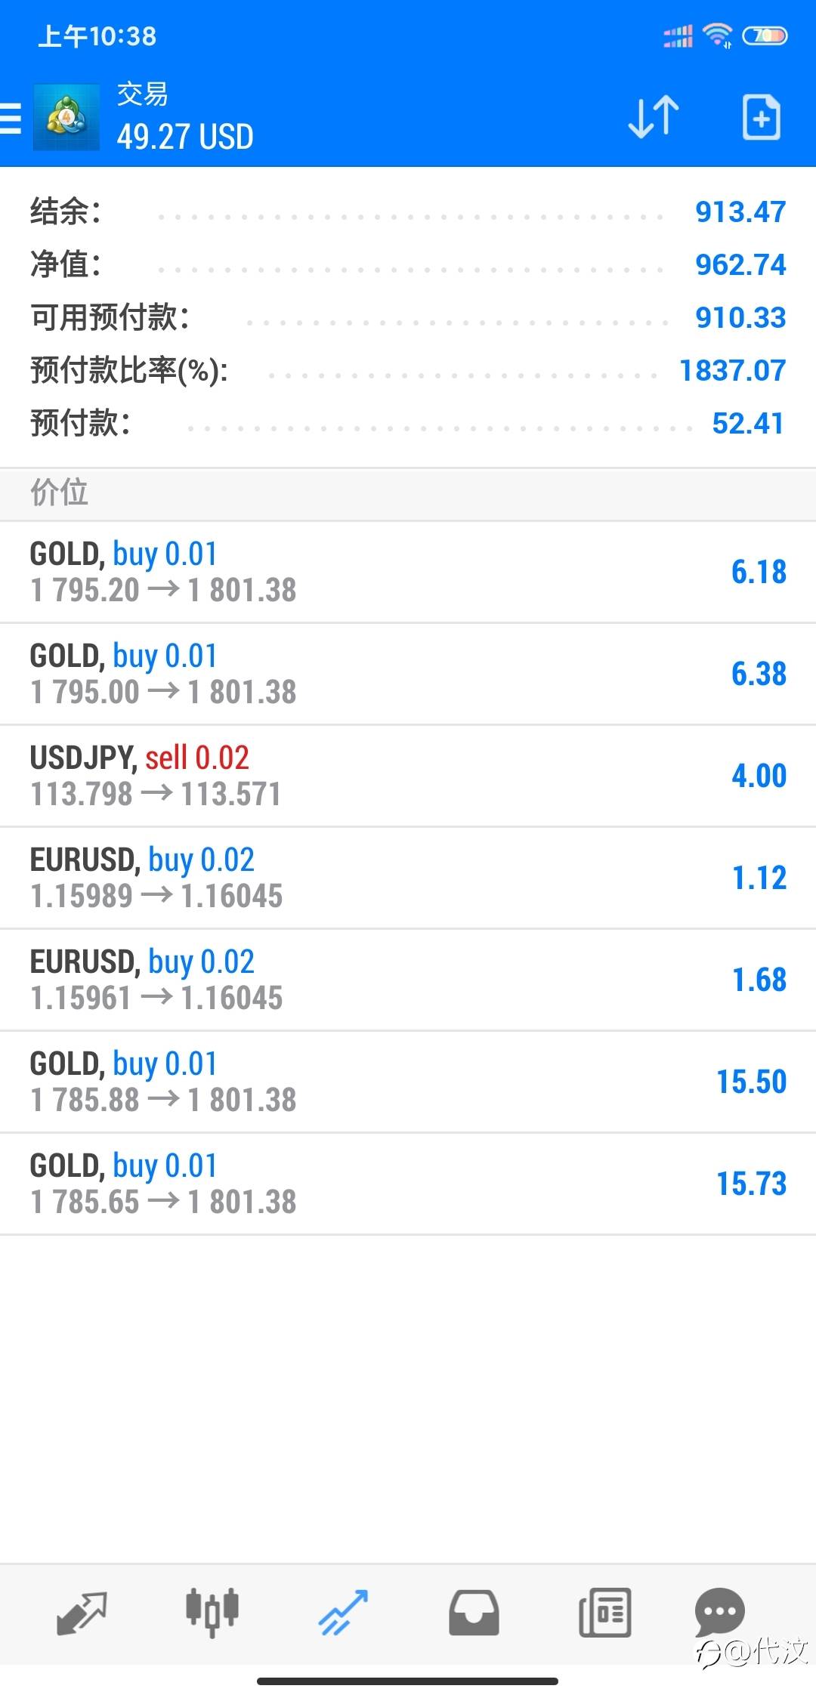
Task: Open the GOLD position with 15.73 profit
Action: click(408, 1184)
